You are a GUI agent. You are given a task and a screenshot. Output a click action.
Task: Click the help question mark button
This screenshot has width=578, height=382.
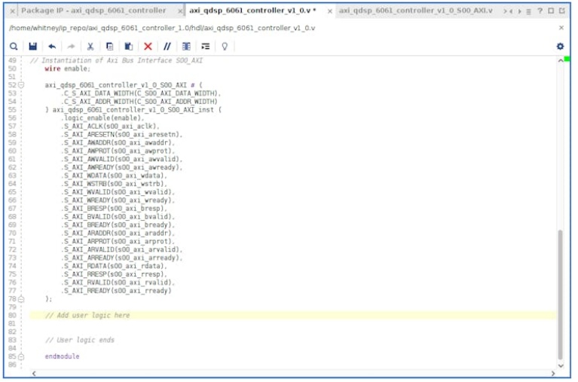[x=540, y=11]
